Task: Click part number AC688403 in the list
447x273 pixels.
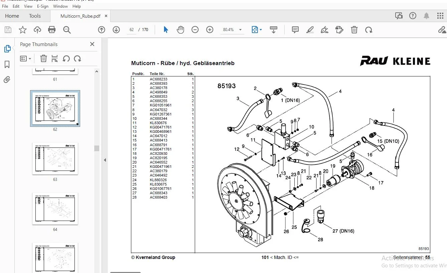Action: point(159,197)
